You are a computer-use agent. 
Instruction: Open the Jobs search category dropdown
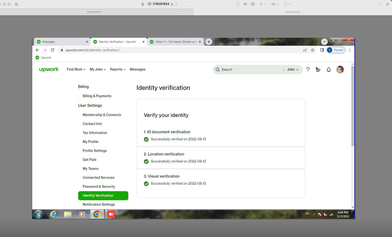pyautogui.click(x=293, y=69)
